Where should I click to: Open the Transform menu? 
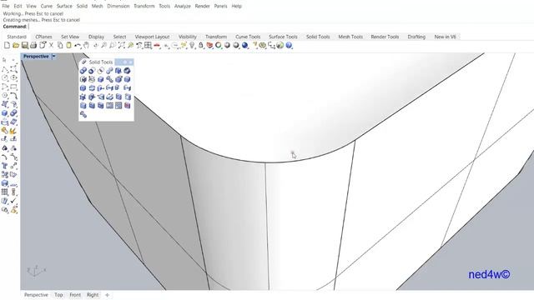144,6
